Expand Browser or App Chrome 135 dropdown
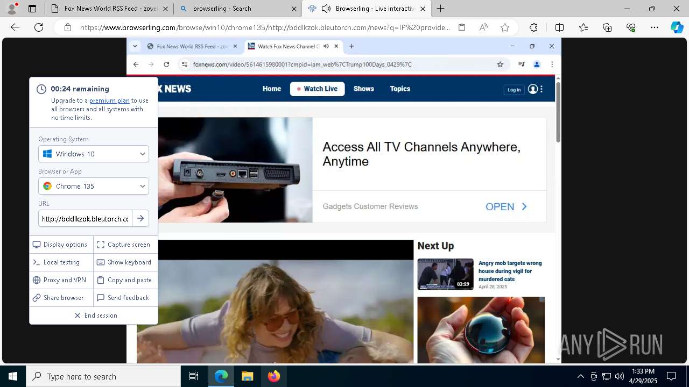689x387 pixels. pyautogui.click(x=94, y=186)
